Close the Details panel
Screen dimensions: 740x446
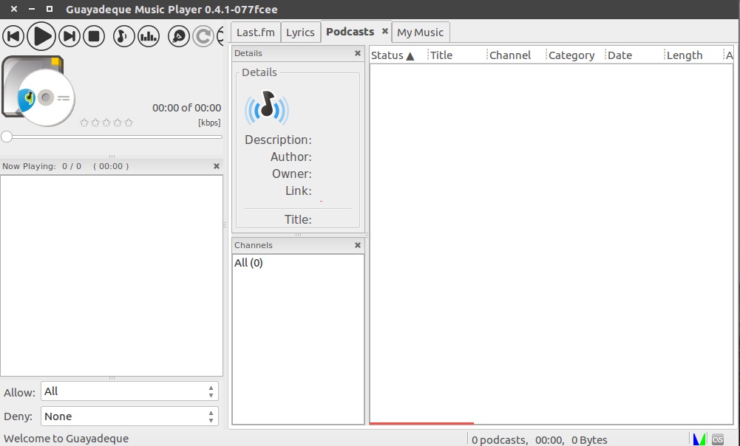point(358,53)
